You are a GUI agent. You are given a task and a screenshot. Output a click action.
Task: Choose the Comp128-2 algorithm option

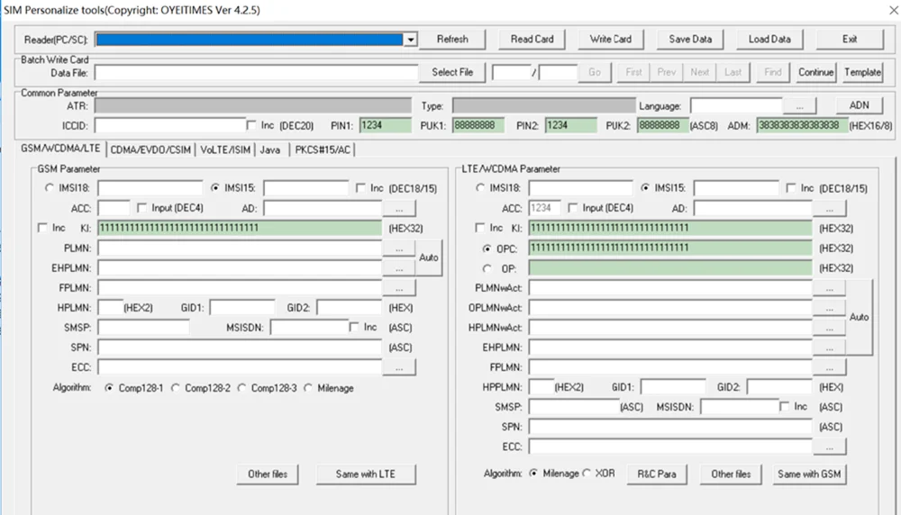[x=176, y=388]
